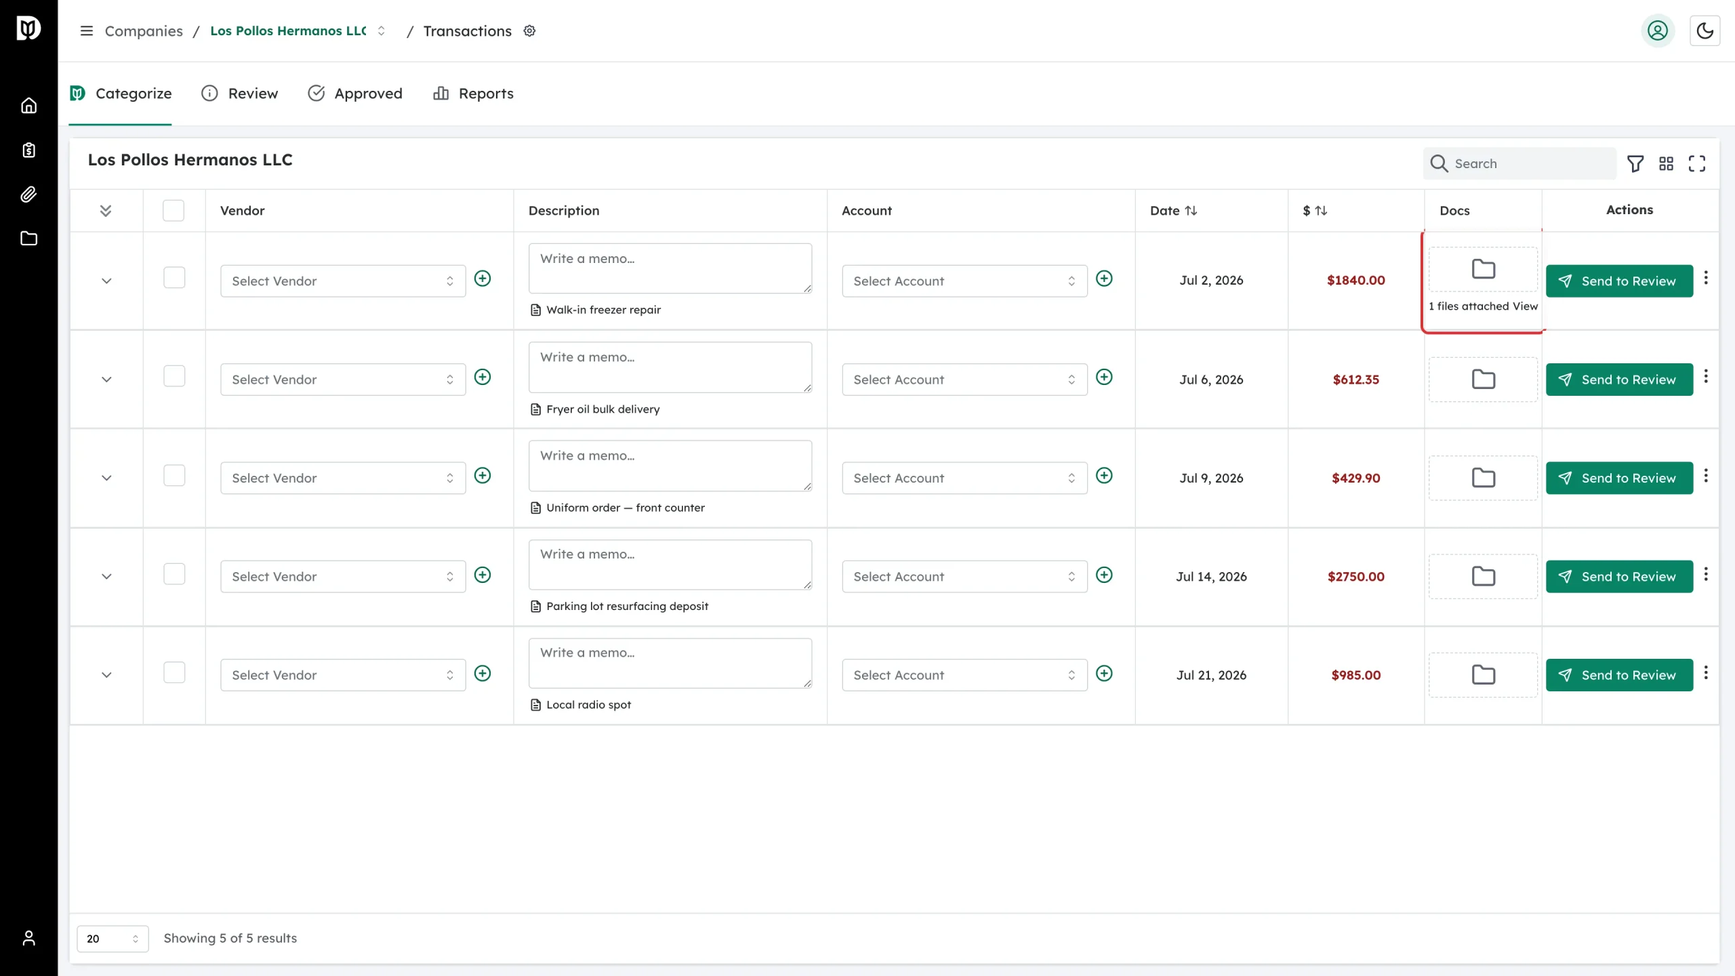This screenshot has width=1735, height=976.
Task: Tick checkbox for Local radio spot row
Action: (x=174, y=672)
